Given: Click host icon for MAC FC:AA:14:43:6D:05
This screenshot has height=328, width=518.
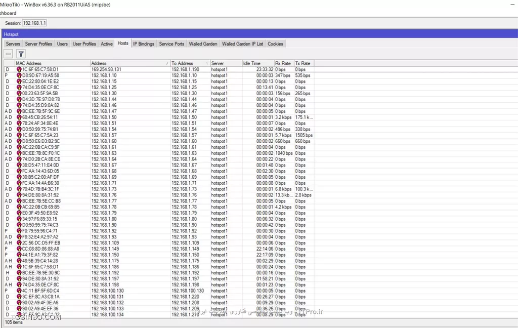Looking at the screenshot, I should pos(19,171).
